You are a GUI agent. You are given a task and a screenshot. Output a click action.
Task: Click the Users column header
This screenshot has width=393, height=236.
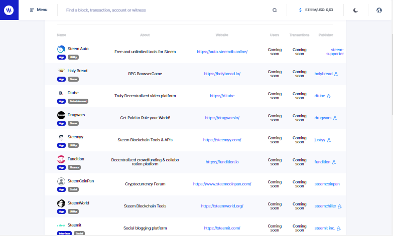click(x=275, y=35)
